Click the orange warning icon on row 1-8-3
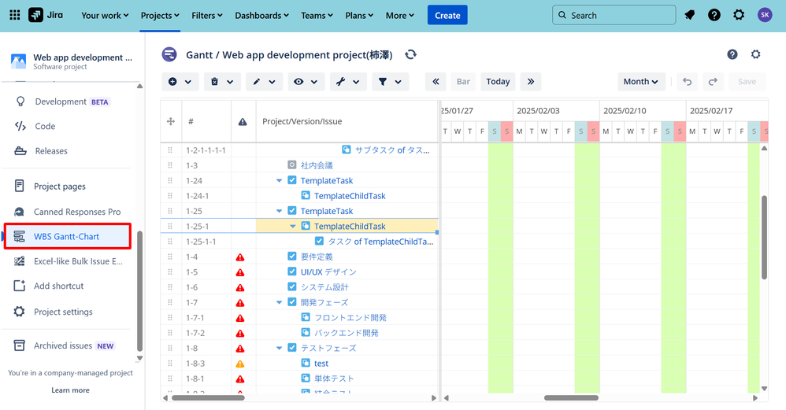The image size is (786, 410). (x=240, y=364)
